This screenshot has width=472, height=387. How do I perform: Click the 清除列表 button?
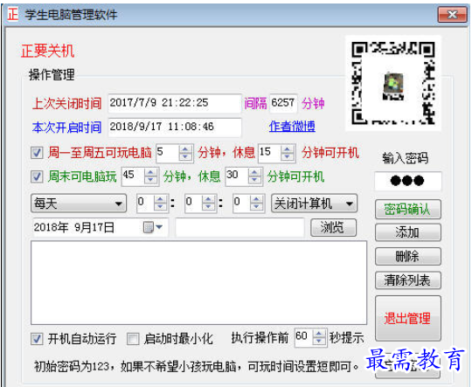pos(408,280)
